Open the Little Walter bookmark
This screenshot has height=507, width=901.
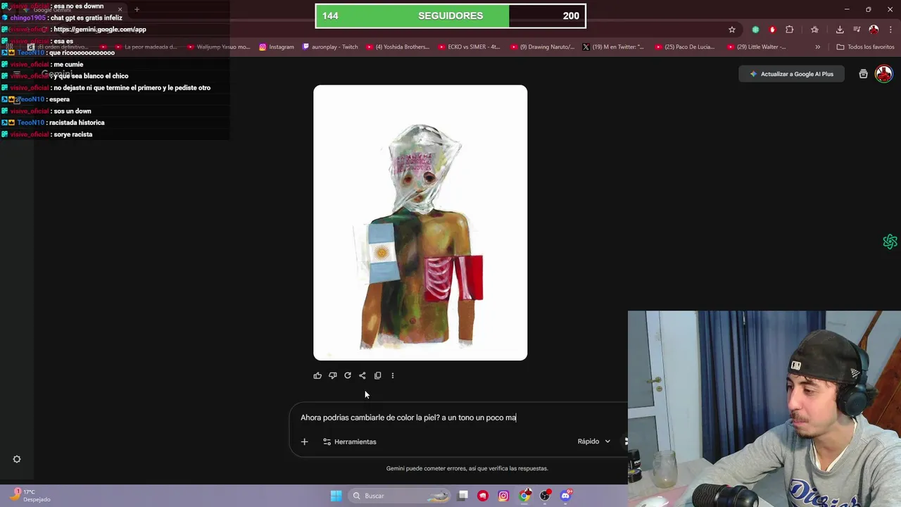coord(757,47)
